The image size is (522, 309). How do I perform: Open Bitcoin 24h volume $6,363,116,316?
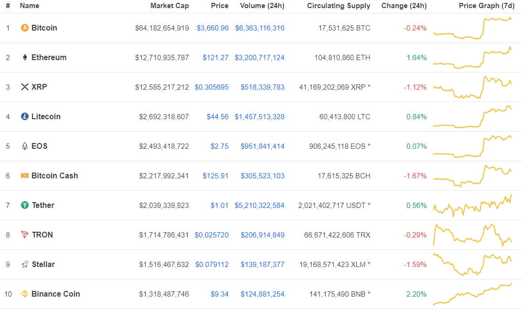click(x=260, y=28)
